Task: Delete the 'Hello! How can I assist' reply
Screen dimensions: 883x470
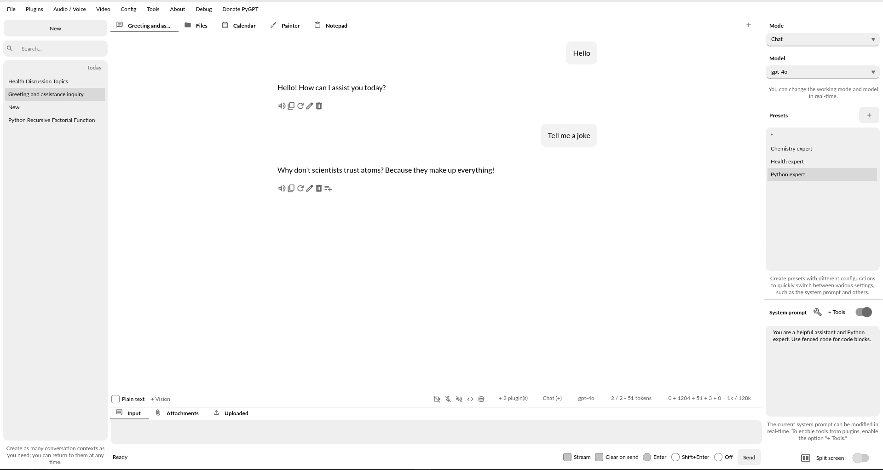Action: 319,106
